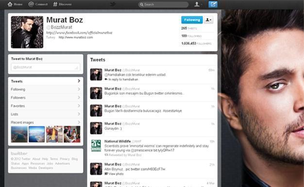
Task: Click the magnifier icon in the search box
Action: [x=141, y=4]
